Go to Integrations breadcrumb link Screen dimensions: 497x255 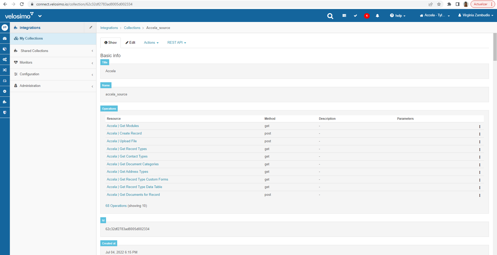(x=109, y=28)
